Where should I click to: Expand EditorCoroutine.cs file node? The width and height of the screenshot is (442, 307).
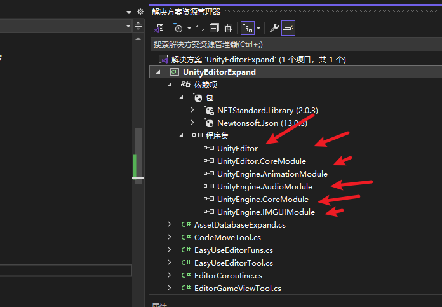coord(169,275)
